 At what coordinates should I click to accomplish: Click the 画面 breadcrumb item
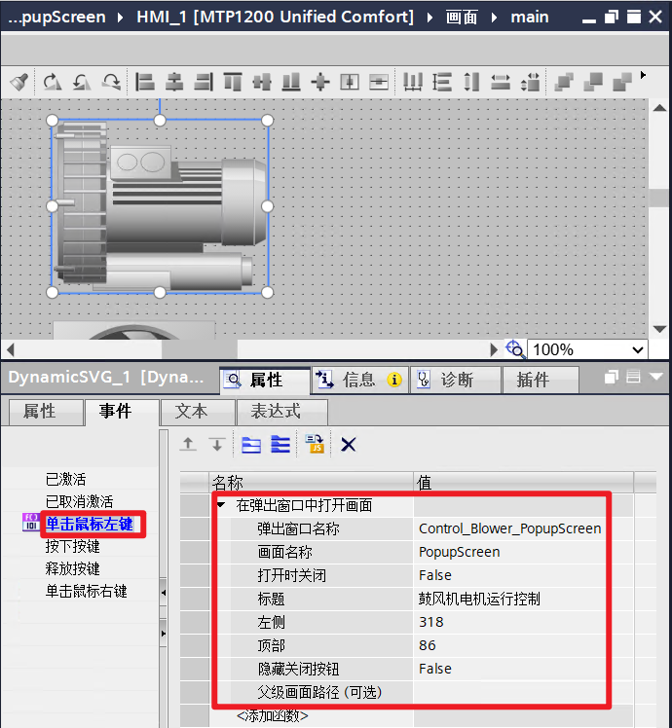(461, 18)
